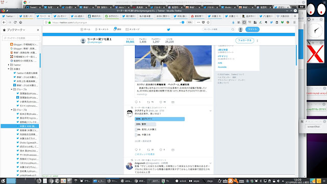This screenshot has width=327, height=184.
Task: Click taskbar xeyes entry
Action: [194, 181]
